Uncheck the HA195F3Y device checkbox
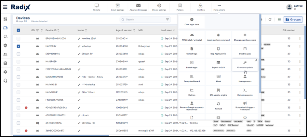 pyautogui.click(x=18, y=46)
